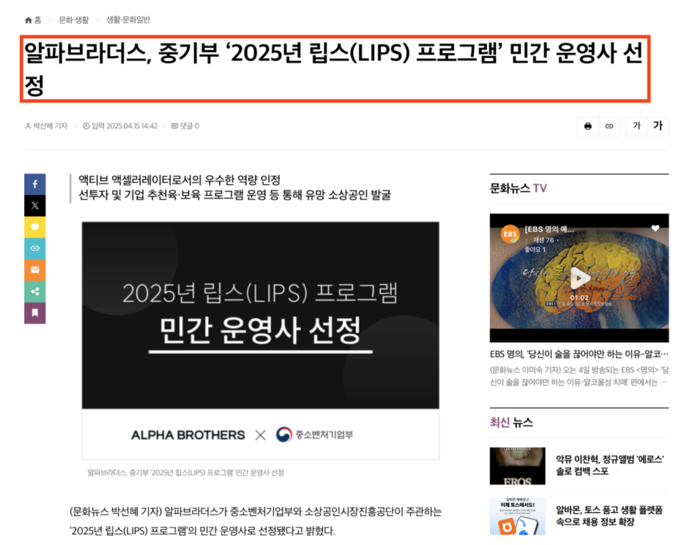Play the EBS 명의 video
Image resolution: width=698 pixels, height=545 pixels.
point(579,278)
